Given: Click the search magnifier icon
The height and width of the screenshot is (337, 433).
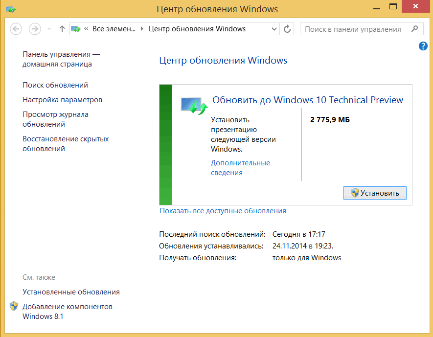Looking at the screenshot, I should point(414,29).
